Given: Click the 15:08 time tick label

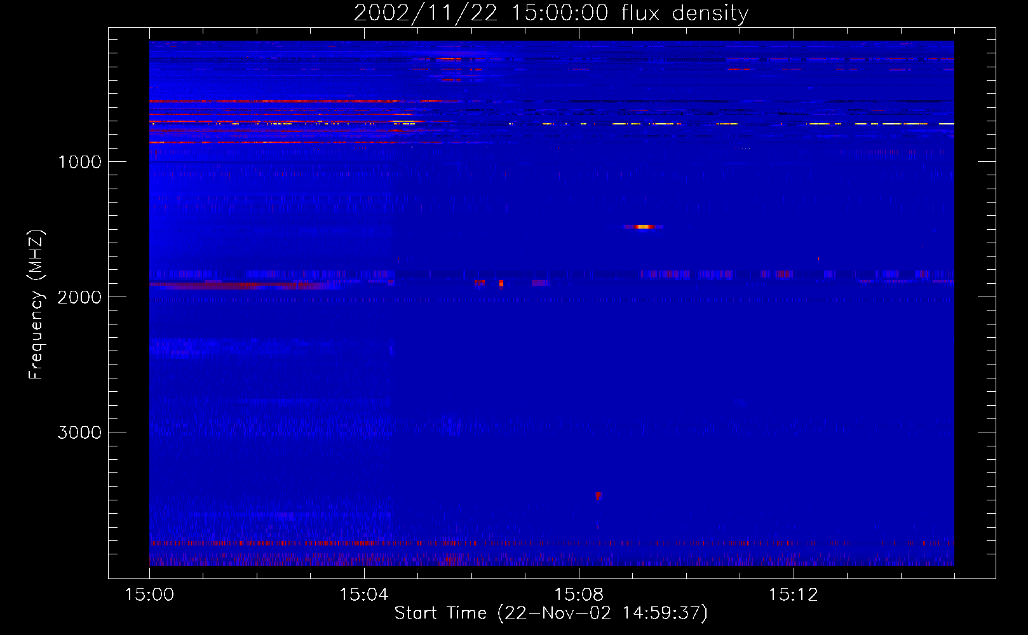Looking at the screenshot, I should pyautogui.click(x=578, y=594).
